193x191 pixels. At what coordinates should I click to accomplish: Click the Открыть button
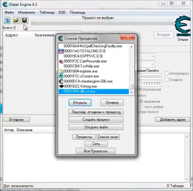[80, 103]
